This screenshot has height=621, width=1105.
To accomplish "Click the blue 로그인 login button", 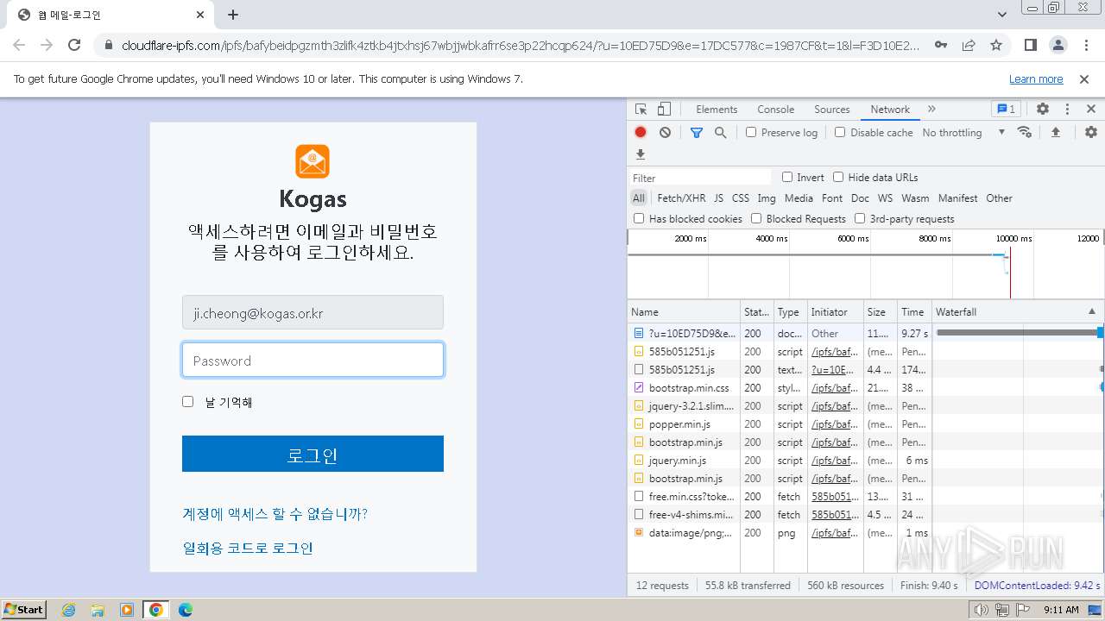I will tap(313, 454).
